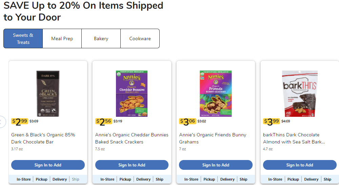Open Annie's Cheddar Bunnies product image
339x185 pixels.
tap(132, 94)
